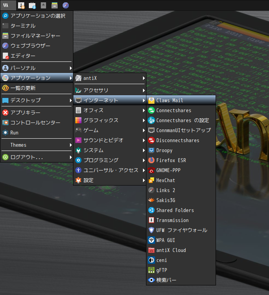Expand the パーソナル submenu arrow
This screenshot has height=295, width=269.
71,68
